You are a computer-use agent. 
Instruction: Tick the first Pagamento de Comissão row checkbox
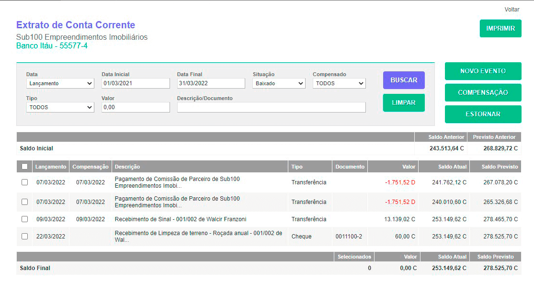click(x=24, y=182)
